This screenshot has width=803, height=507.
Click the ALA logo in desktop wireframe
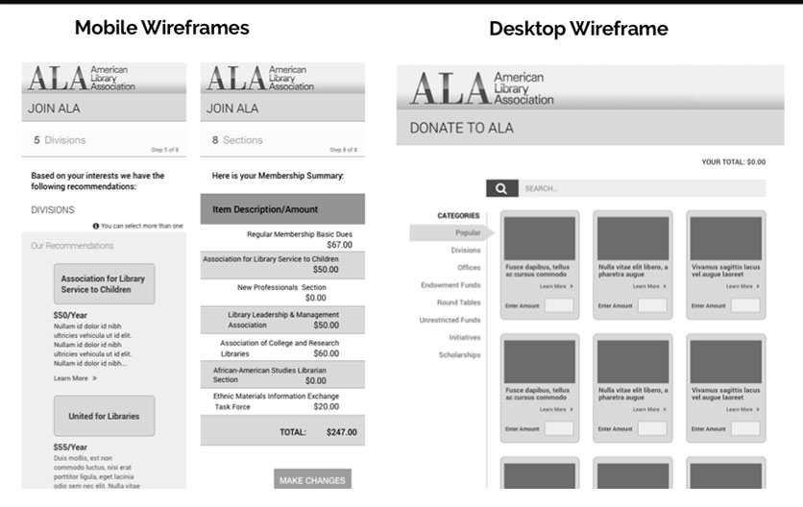pos(482,87)
